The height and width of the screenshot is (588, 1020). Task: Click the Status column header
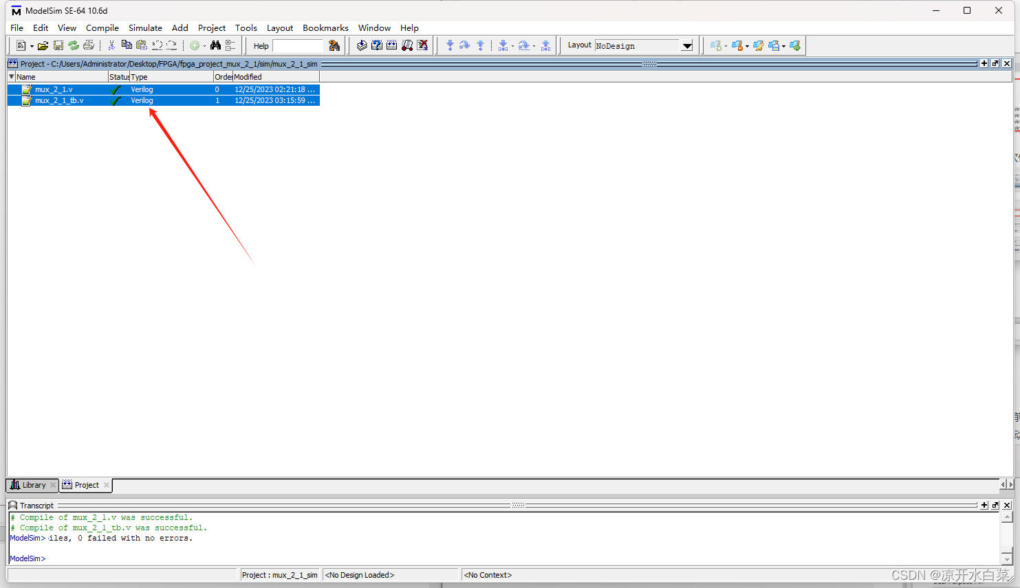click(119, 77)
